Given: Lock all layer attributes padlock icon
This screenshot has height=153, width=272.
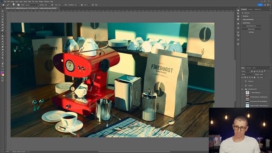Looking at the screenshot, I should [255, 77].
